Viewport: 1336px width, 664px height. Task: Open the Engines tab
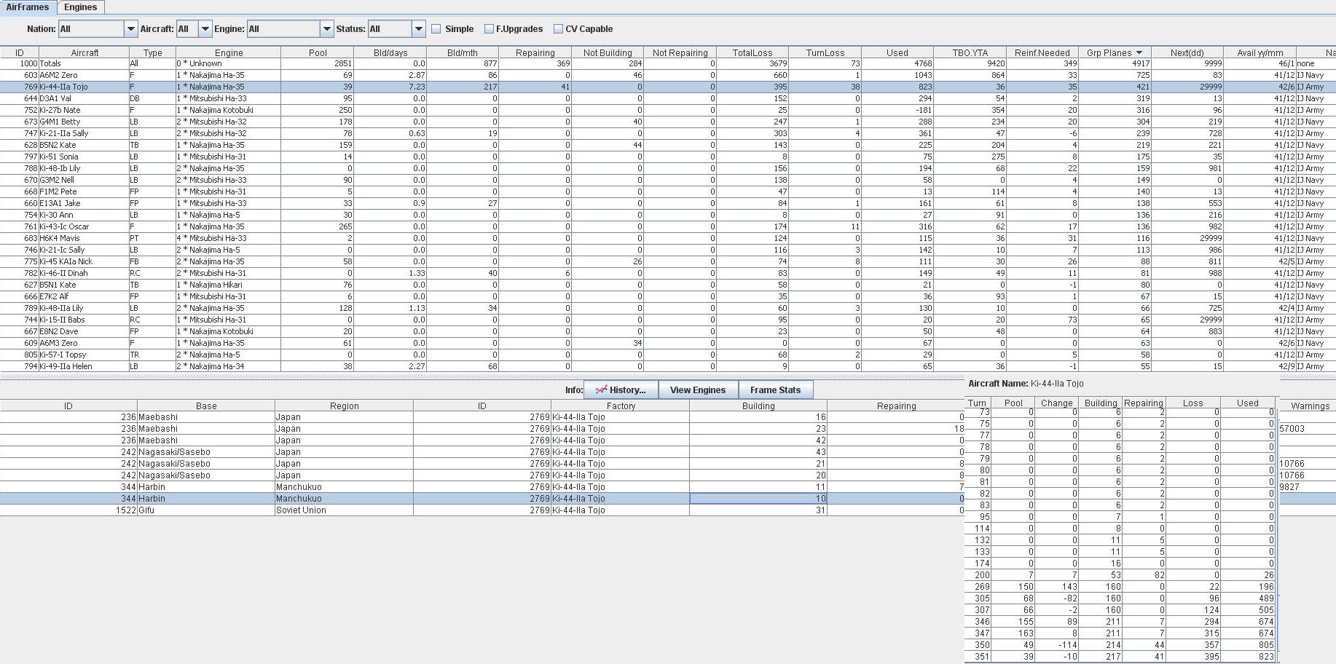81,7
